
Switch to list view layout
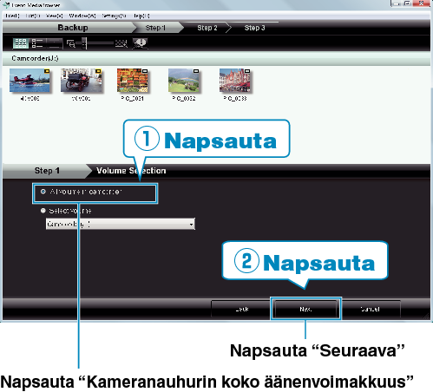pyautogui.click(x=37, y=43)
